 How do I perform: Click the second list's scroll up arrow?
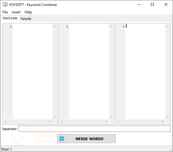tap(111, 26)
